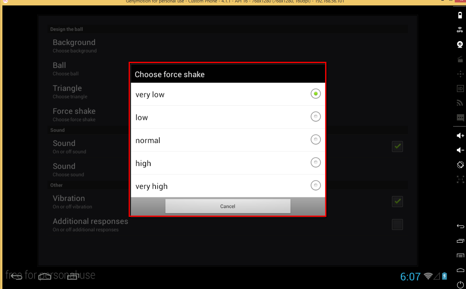
Task: Tap the Genymotion sidebar back arrow
Action: coord(460,226)
